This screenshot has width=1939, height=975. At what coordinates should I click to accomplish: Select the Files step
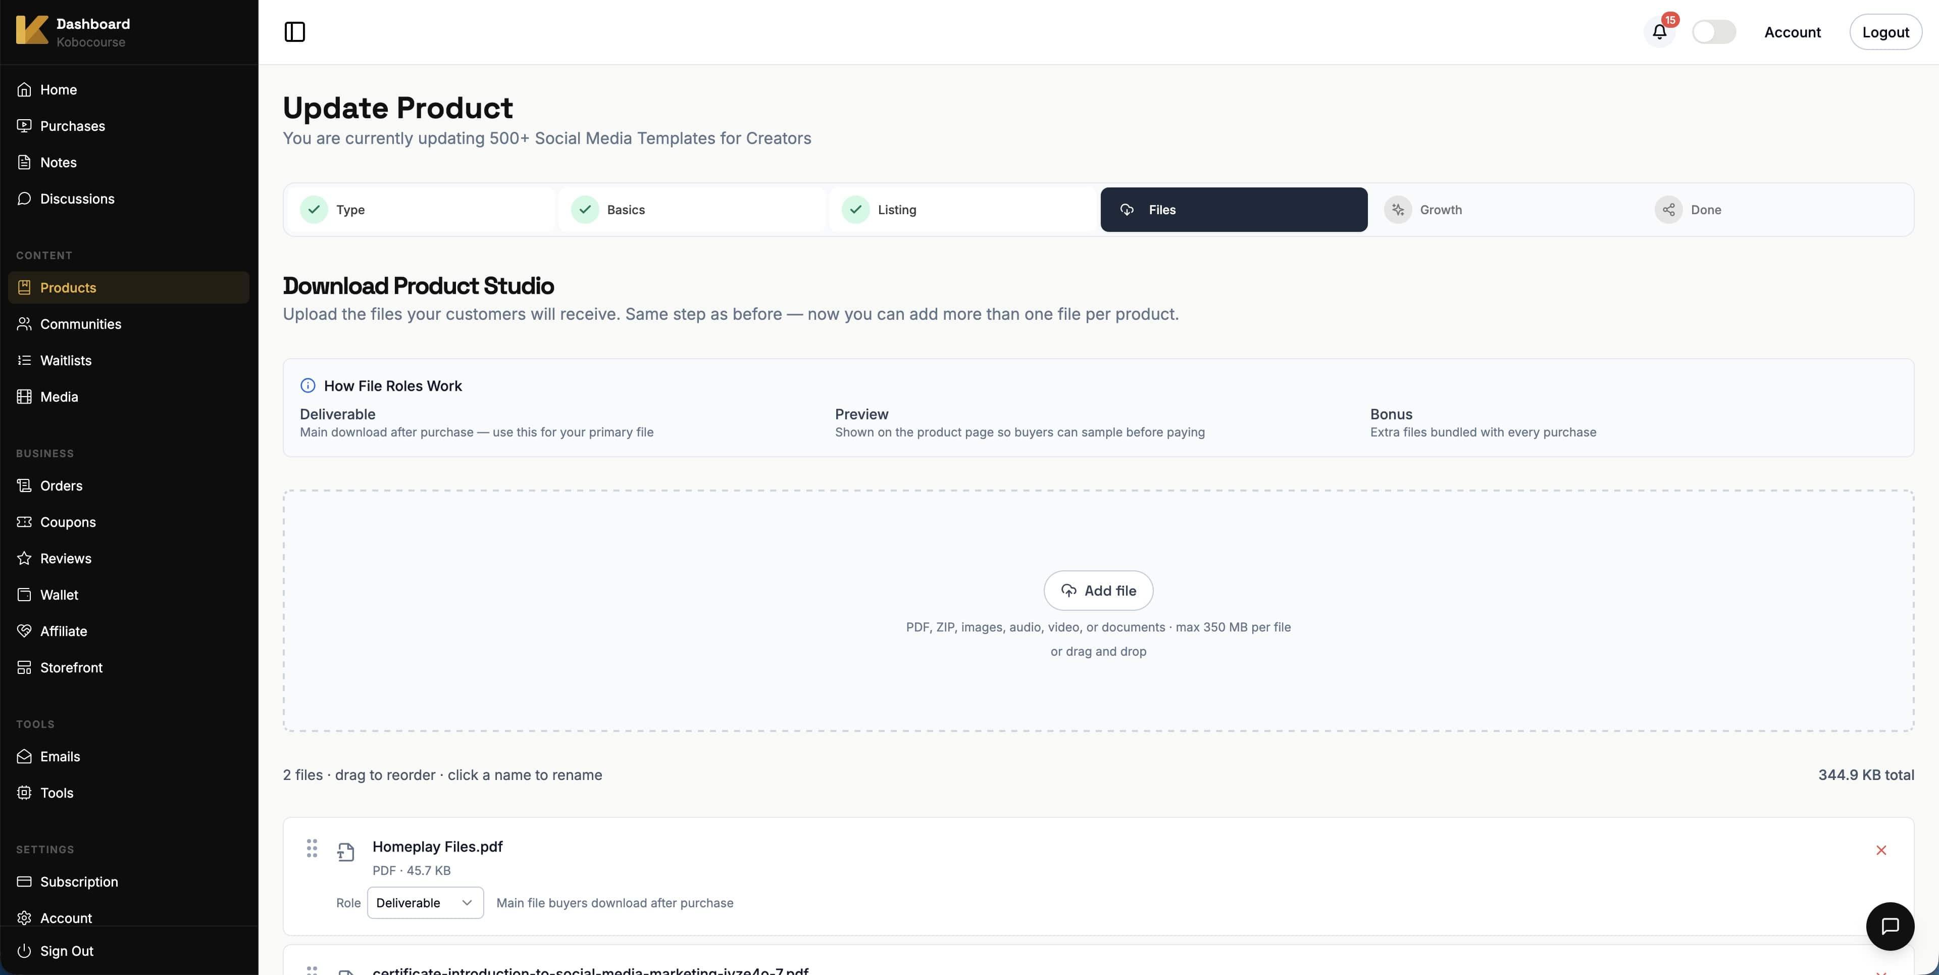1234,209
